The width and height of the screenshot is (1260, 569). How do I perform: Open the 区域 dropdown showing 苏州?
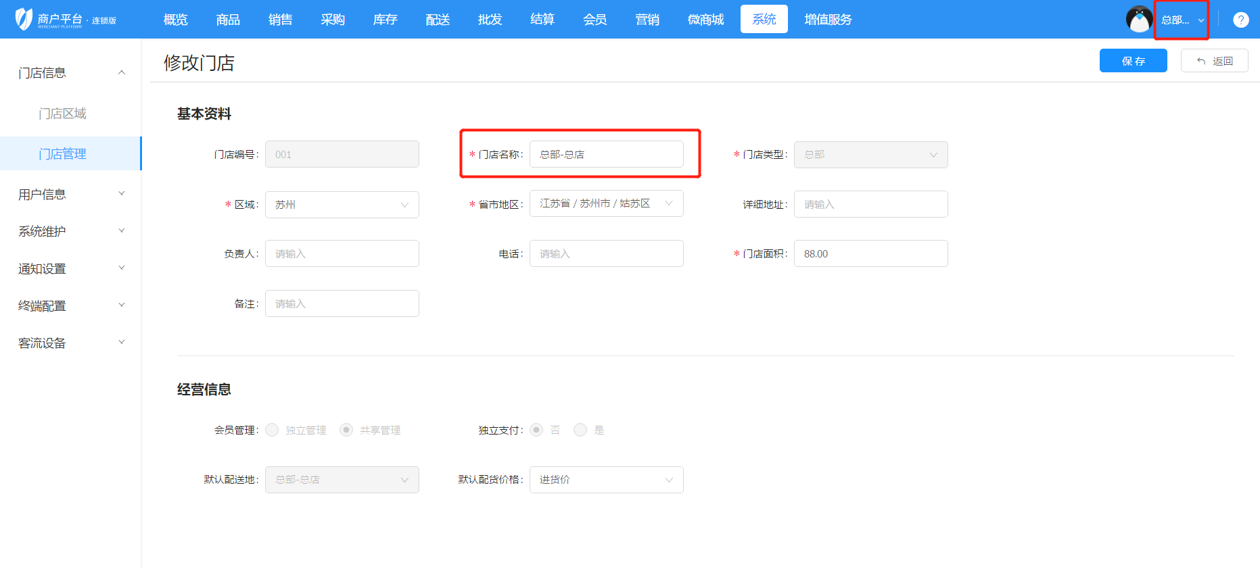pyautogui.click(x=342, y=205)
